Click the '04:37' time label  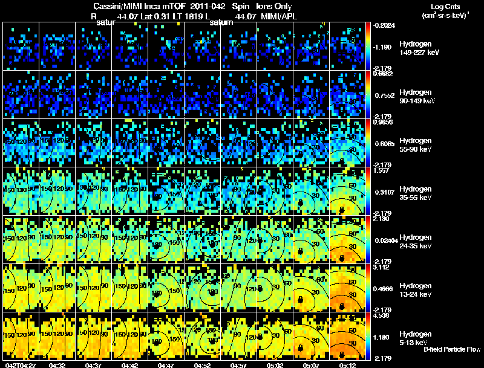tap(93, 365)
